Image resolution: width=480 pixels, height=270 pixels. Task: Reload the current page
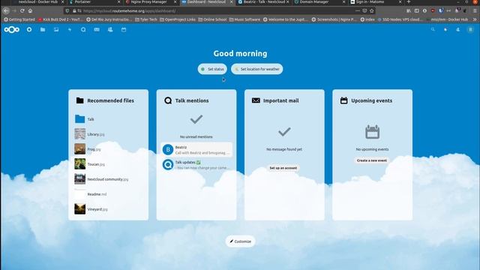click(22, 10)
